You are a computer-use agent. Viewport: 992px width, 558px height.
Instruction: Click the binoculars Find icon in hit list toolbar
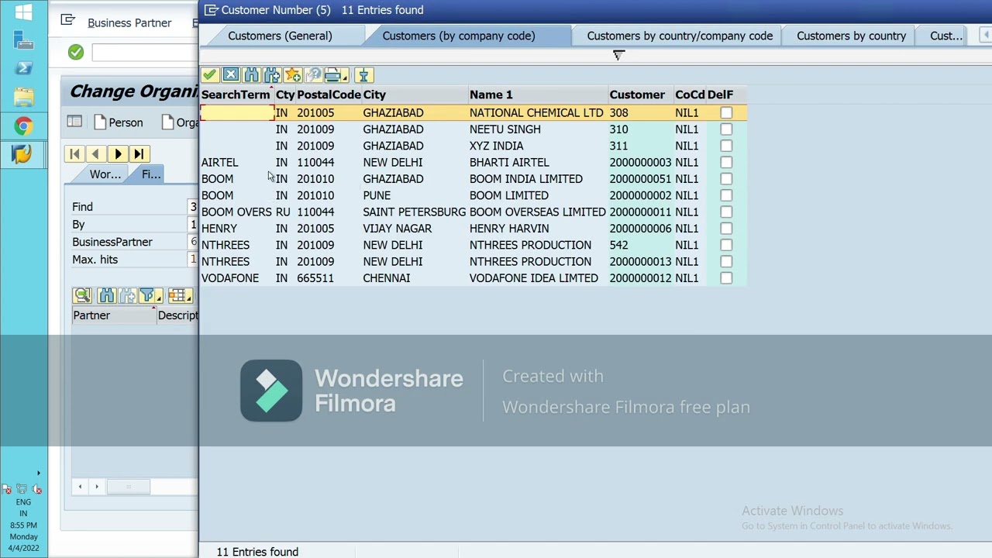click(251, 75)
